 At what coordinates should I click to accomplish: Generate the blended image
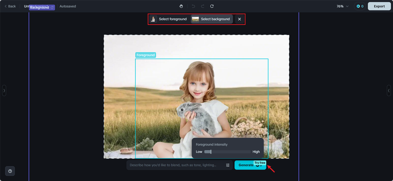pyautogui.click(x=250, y=165)
